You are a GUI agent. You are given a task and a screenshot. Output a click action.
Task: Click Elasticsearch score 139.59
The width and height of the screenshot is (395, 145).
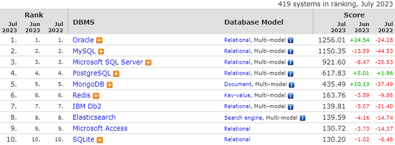click(334, 118)
